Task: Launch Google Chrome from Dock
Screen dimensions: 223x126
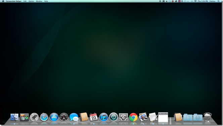Action: (133, 117)
